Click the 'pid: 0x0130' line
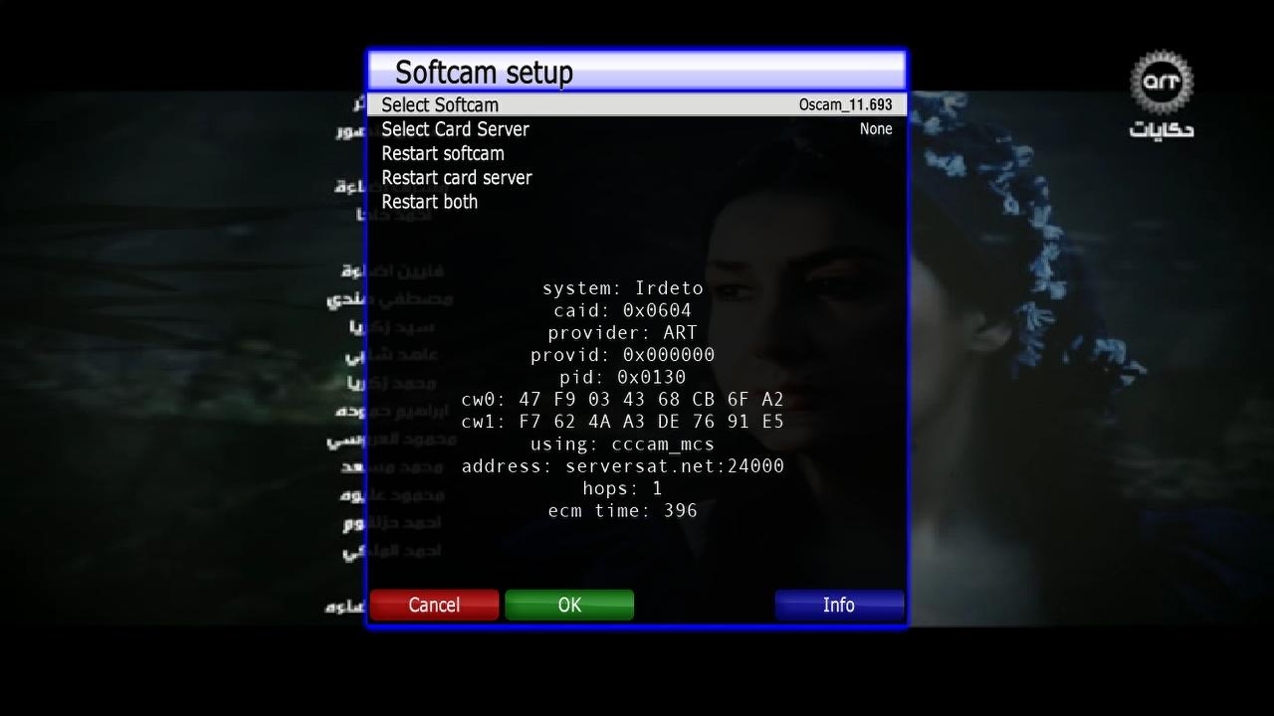The image size is (1274, 716). click(623, 377)
